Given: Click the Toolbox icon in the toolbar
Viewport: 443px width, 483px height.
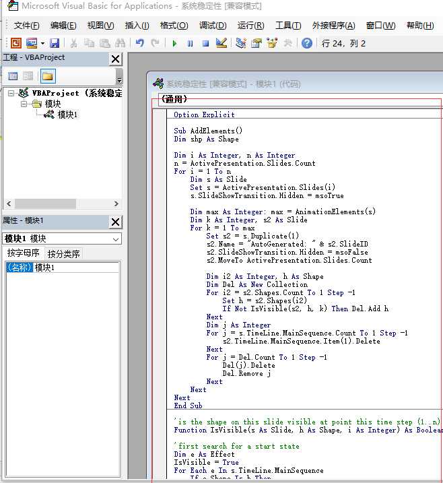Looking at the screenshot, I should (x=287, y=43).
